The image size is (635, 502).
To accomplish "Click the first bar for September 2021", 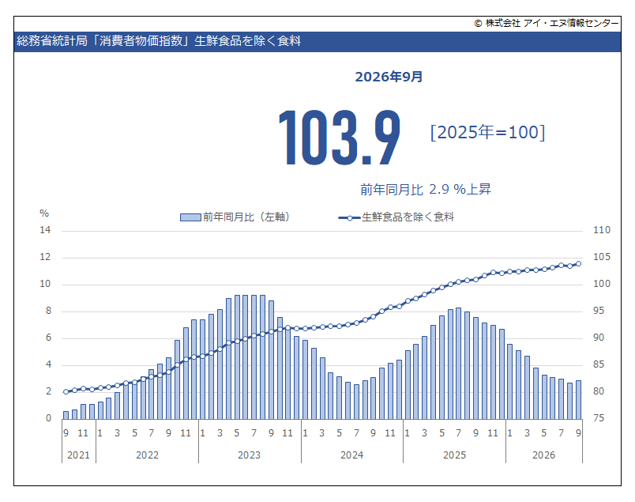I will pos(66,415).
